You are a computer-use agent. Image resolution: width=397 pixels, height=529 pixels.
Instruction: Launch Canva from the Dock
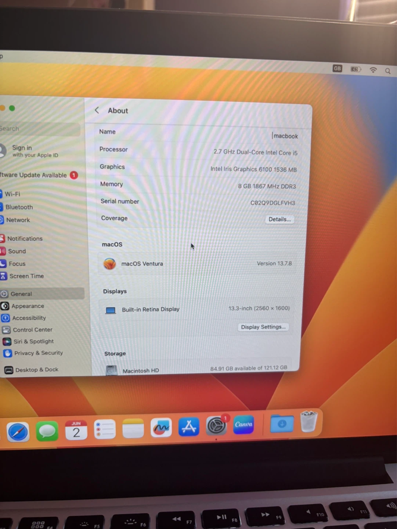(x=243, y=425)
